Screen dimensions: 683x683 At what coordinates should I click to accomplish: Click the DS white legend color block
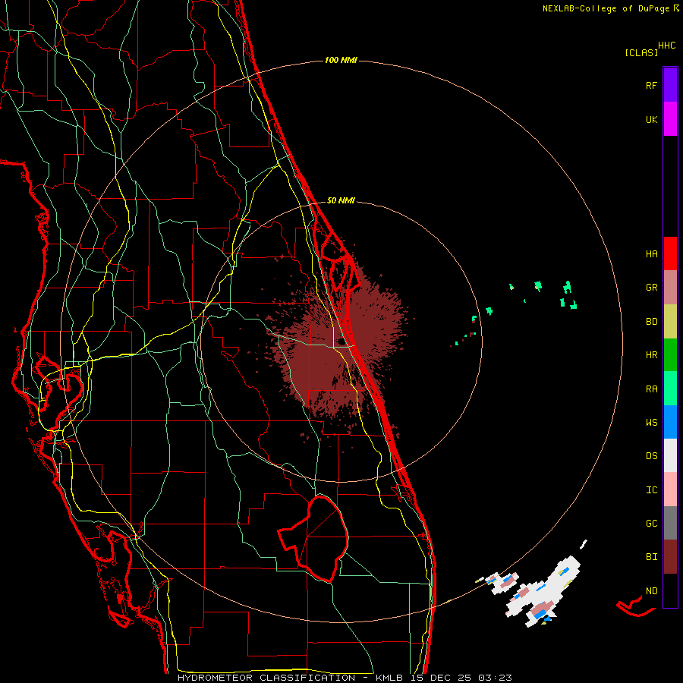coord(670,455)
